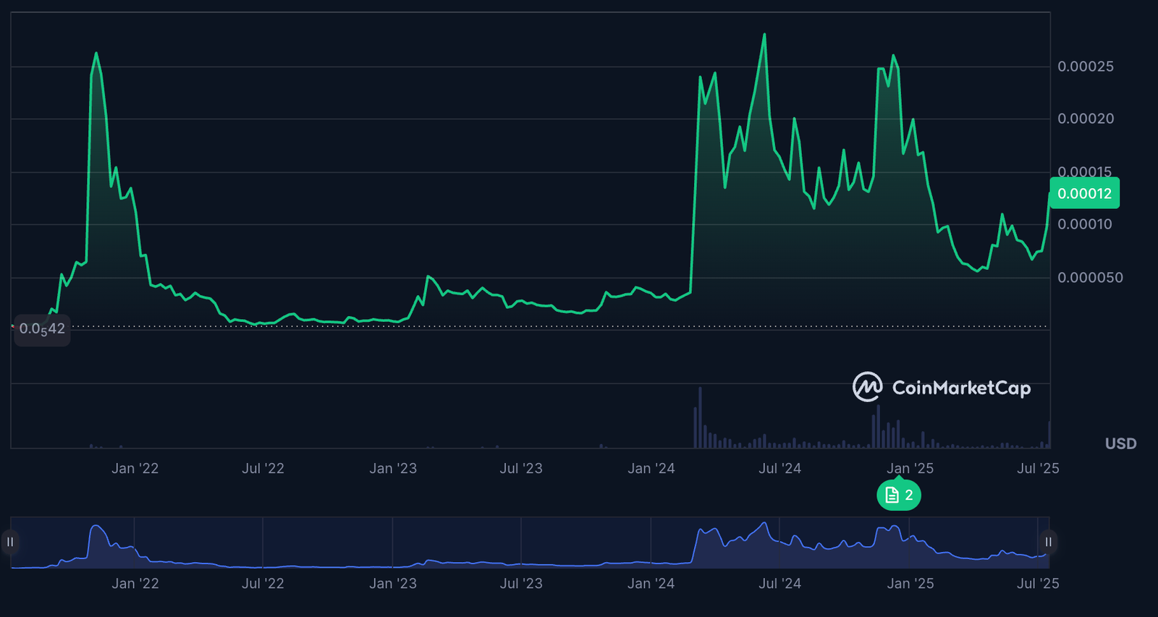Grab the right range navigator handle
Screen dimensions: 1158x617
pyautogui.click(x=1048, y=542)
